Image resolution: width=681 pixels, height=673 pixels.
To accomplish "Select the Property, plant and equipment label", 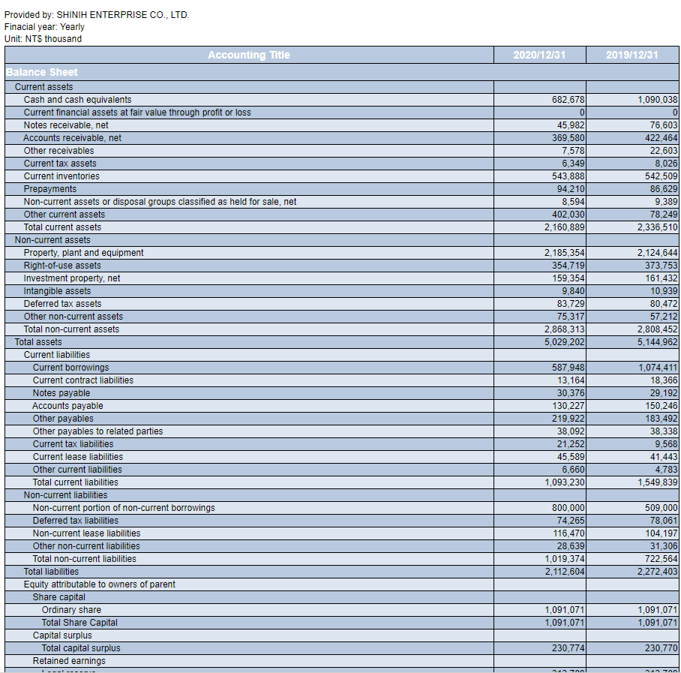I will (x=83, y=253).
